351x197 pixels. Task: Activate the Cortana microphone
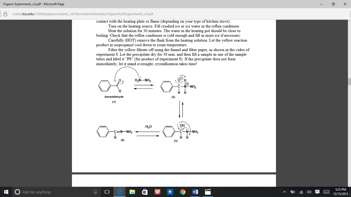[95, 192]
